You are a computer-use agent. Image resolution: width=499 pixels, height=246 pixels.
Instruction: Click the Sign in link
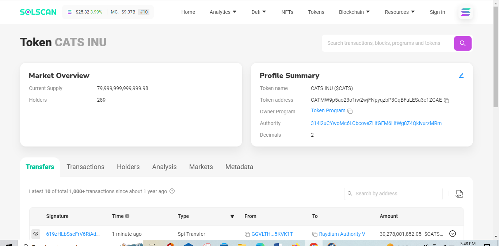437,12
